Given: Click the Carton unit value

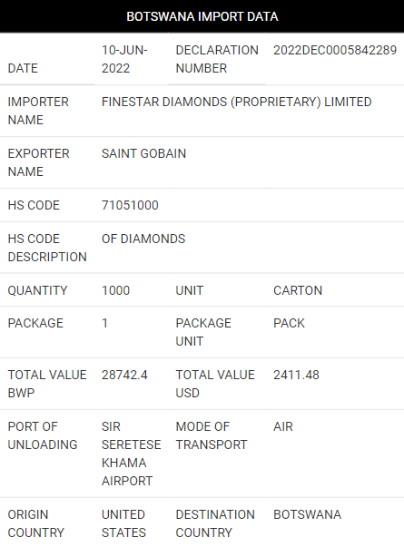Looking at the screenshot, I should point(298,290).
